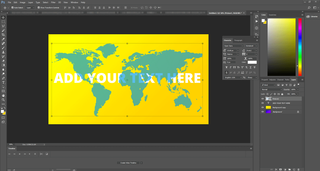Viewport: 320px width, 171px height.
Task: Select the Magic Wand tool
Action: point(3,31)
